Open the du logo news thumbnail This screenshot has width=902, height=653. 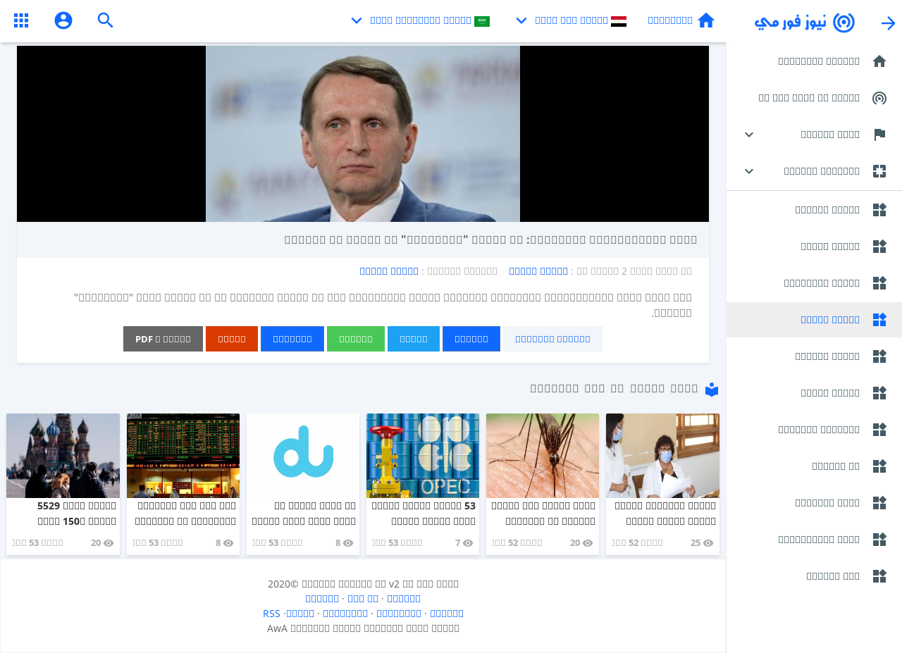(x=303, y=456)
